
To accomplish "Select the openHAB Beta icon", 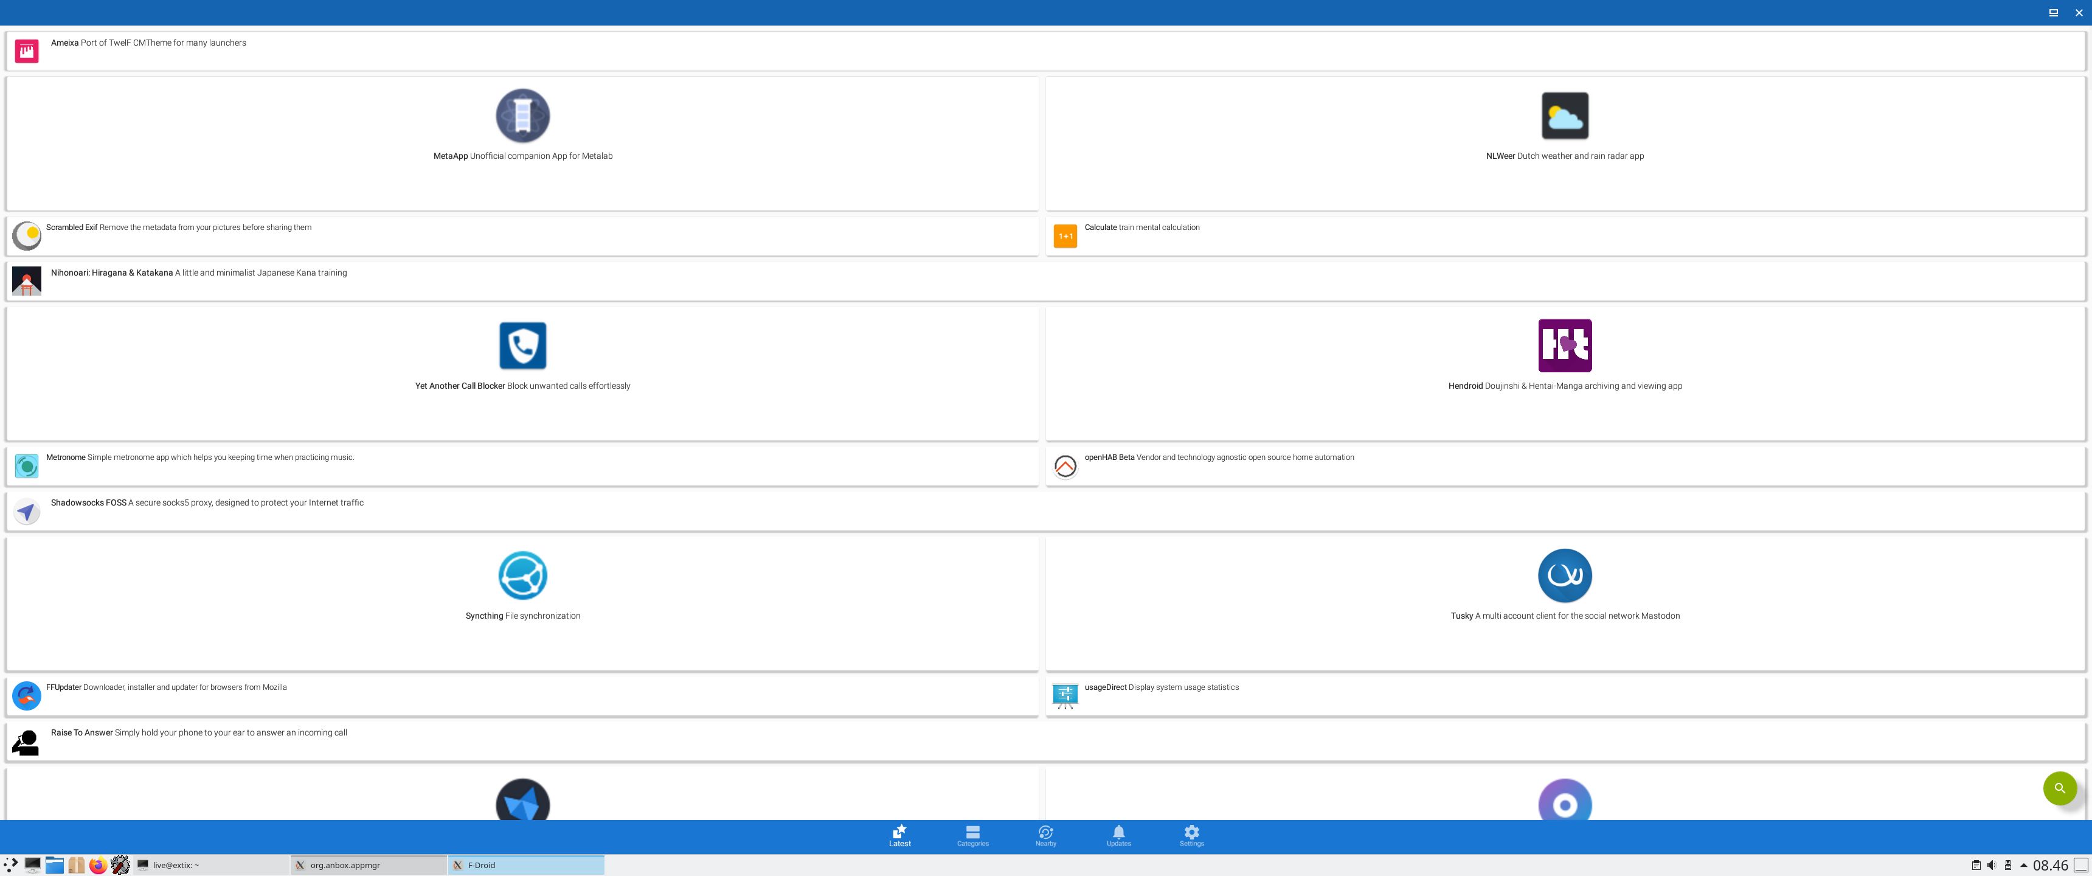I will 1065,465.
